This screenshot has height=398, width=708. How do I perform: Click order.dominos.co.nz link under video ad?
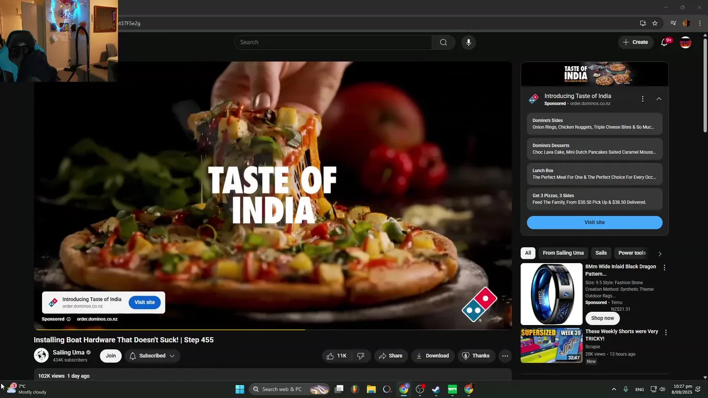pos(97,319)
